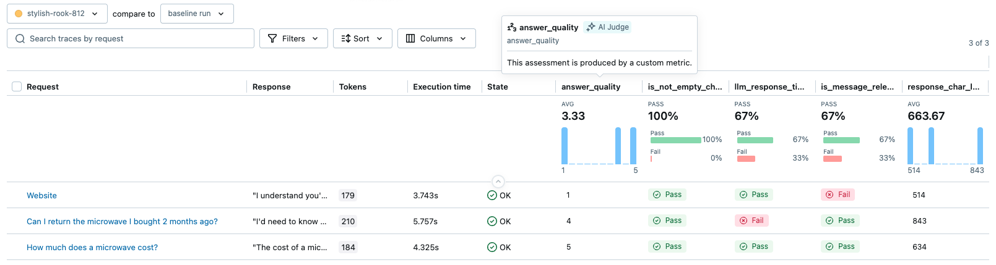Open the microwave cost request link
996x265 pixels.
92,247
